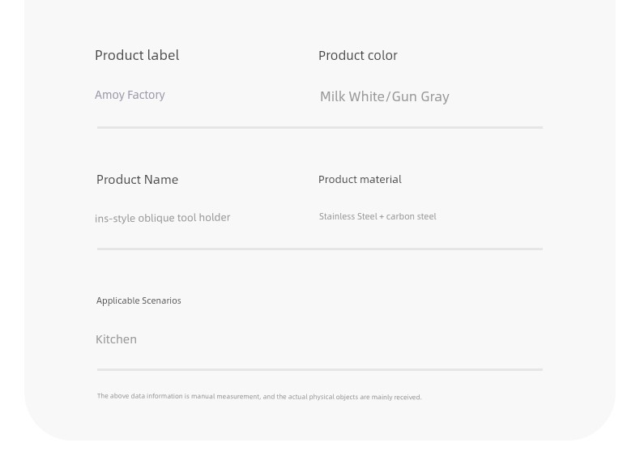This screenshot has width=640, height=460.
Task: Select ins-style oblique tool holder text
Action: (163, 218)
